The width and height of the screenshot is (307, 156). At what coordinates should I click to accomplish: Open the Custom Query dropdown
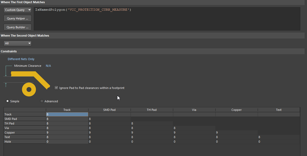(17, 10)
